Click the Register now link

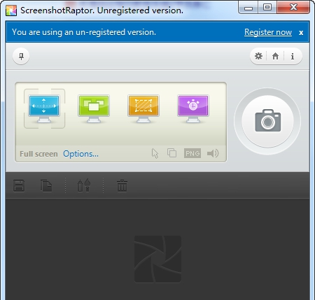pyautogui.click(x=268, y=32)
